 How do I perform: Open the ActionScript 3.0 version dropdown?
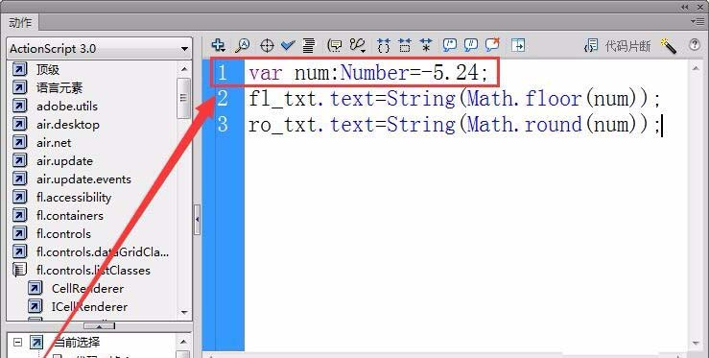(100, 48)
